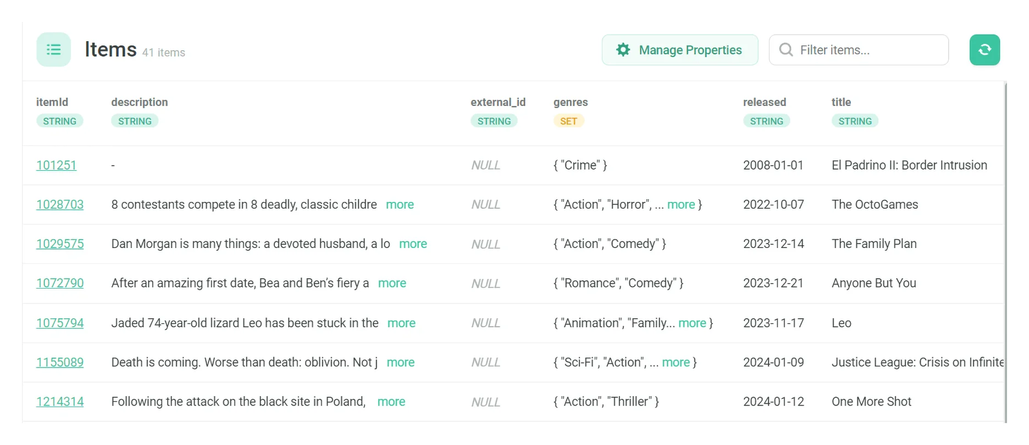Screen dimensions: 1029x445
Task: Focus the Filter items search field
Action: (x=859, y=50)
